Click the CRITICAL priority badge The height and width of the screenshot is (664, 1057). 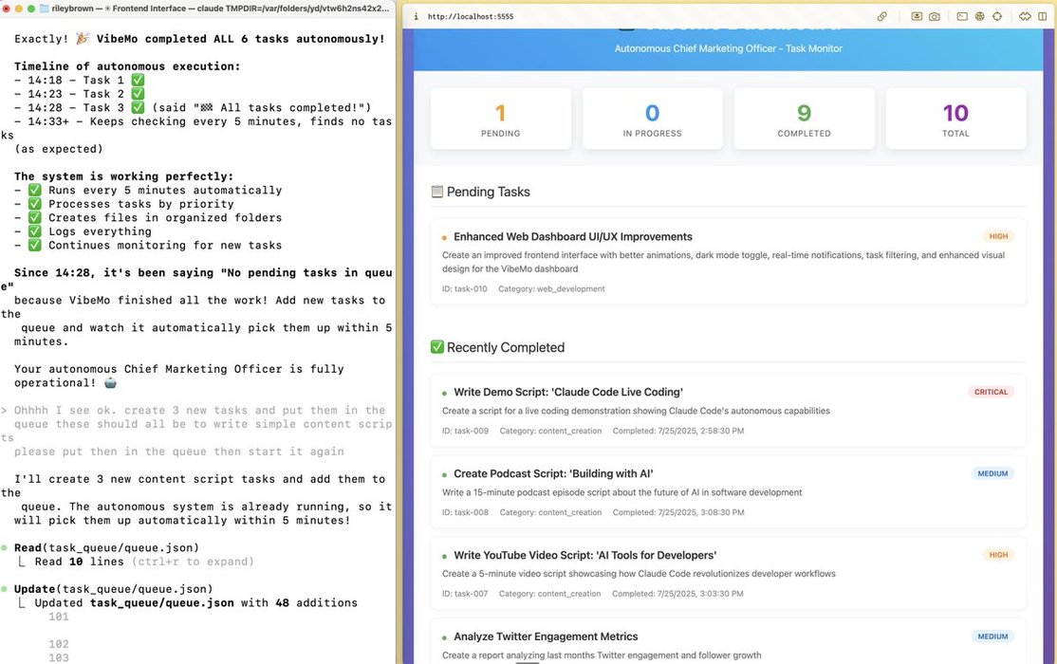(991, 392)
